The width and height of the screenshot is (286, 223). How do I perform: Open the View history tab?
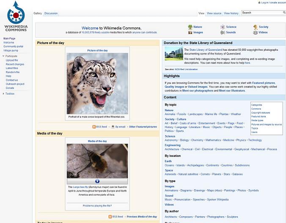click(x=231, y=13)
